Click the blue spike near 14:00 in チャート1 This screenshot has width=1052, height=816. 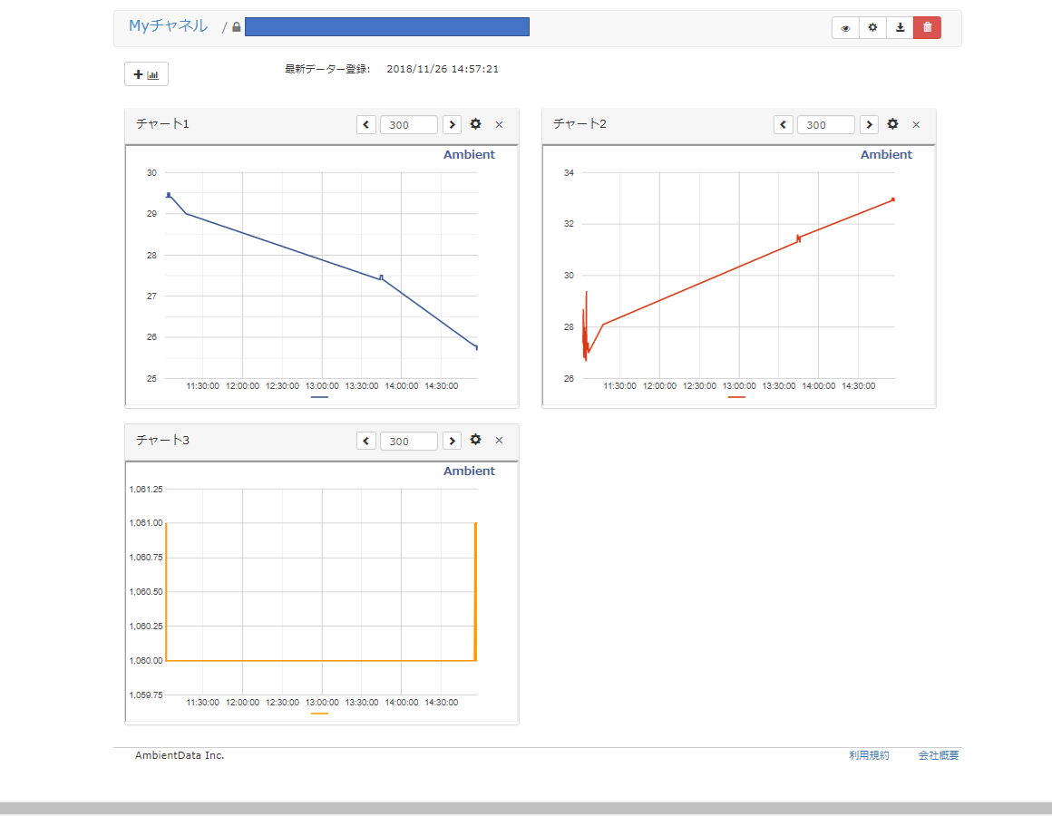coord(381,277)
